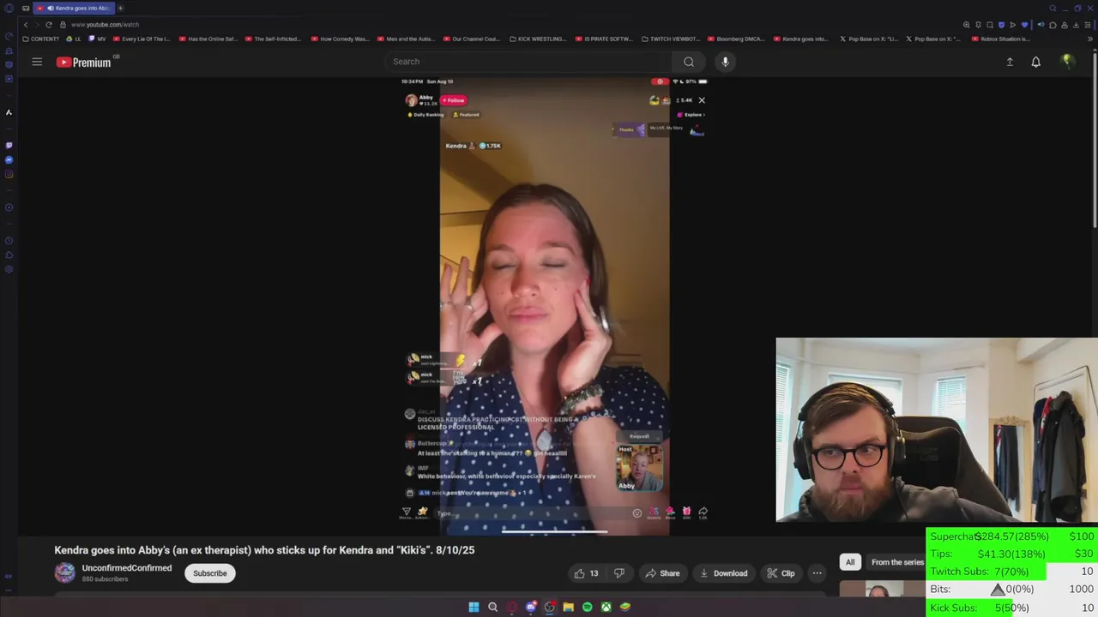Reload the page with the refresh icon

[49, 25]
